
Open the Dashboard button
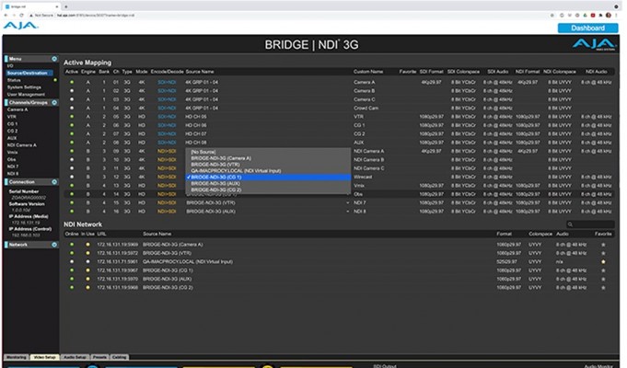point(587,28)
